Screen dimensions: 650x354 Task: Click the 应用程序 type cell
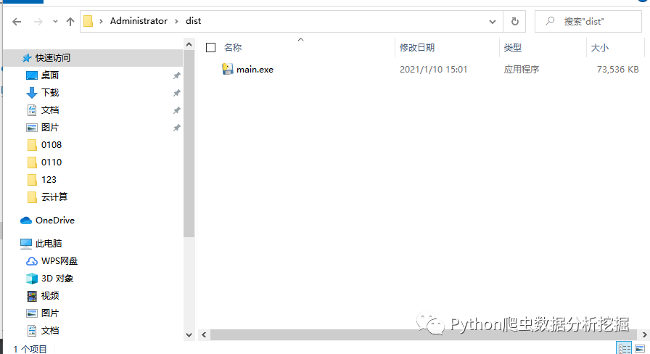pos(522,69)
